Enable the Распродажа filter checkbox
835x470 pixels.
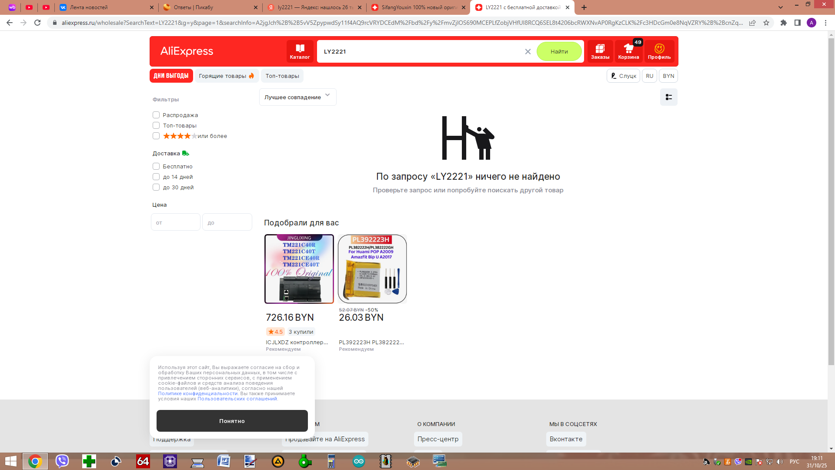click(156, 115)
